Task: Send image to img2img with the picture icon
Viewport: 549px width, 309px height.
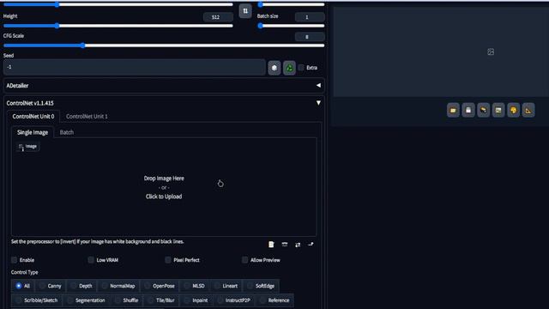Action: (x=498, y=111)
